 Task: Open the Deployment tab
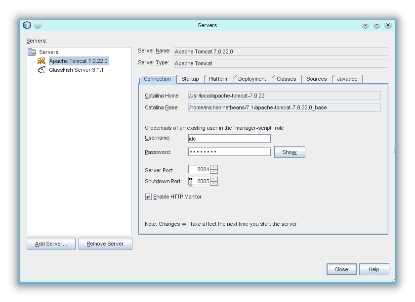coord(252,79)
